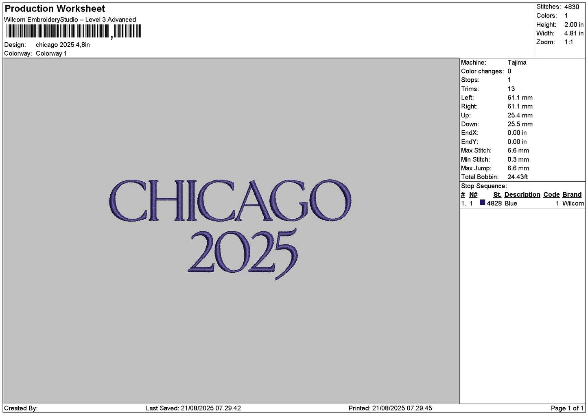Click the barcode under the worksheet title

[73, 31]
